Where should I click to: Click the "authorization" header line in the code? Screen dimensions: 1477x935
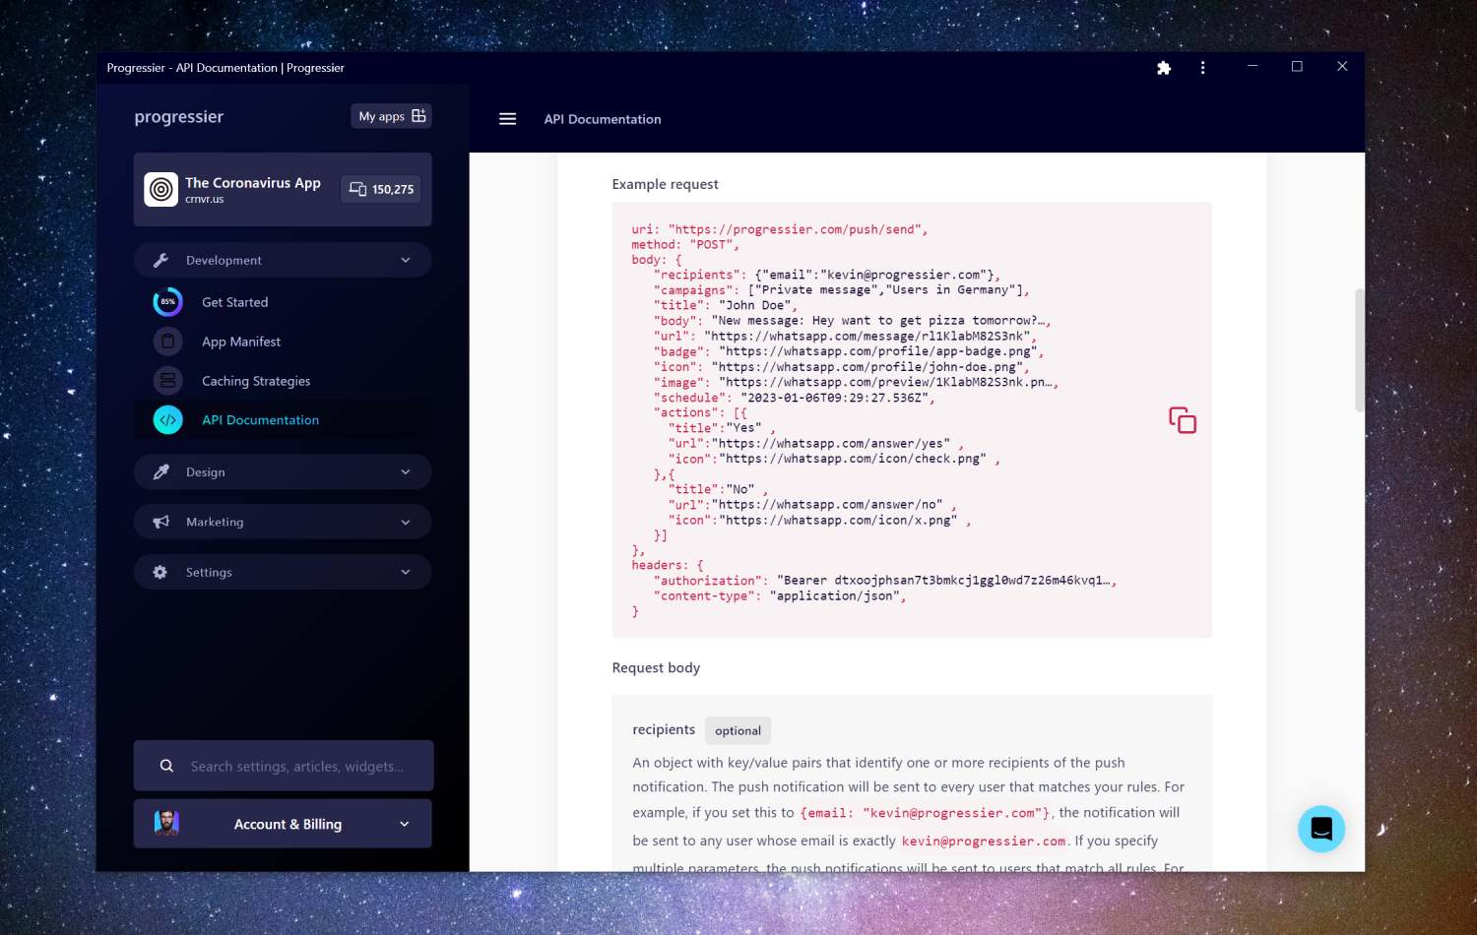pyautogui.click(x=884, y=581)
